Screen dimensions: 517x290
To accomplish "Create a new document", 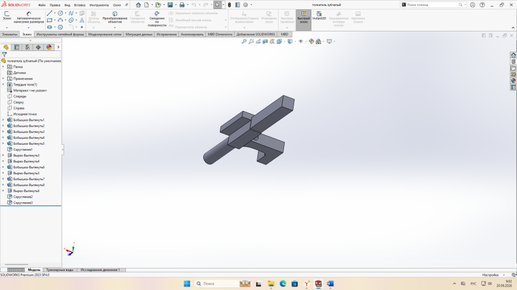I will (x=146, y=5).
